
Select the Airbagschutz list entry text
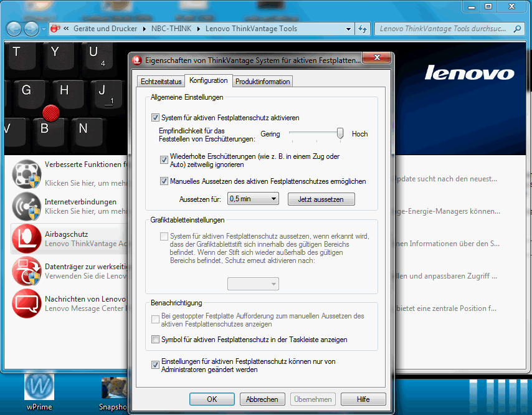(x=67, y=234)
